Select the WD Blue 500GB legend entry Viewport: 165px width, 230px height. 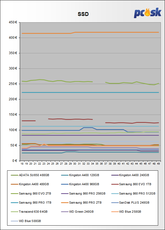click(26, 221)
